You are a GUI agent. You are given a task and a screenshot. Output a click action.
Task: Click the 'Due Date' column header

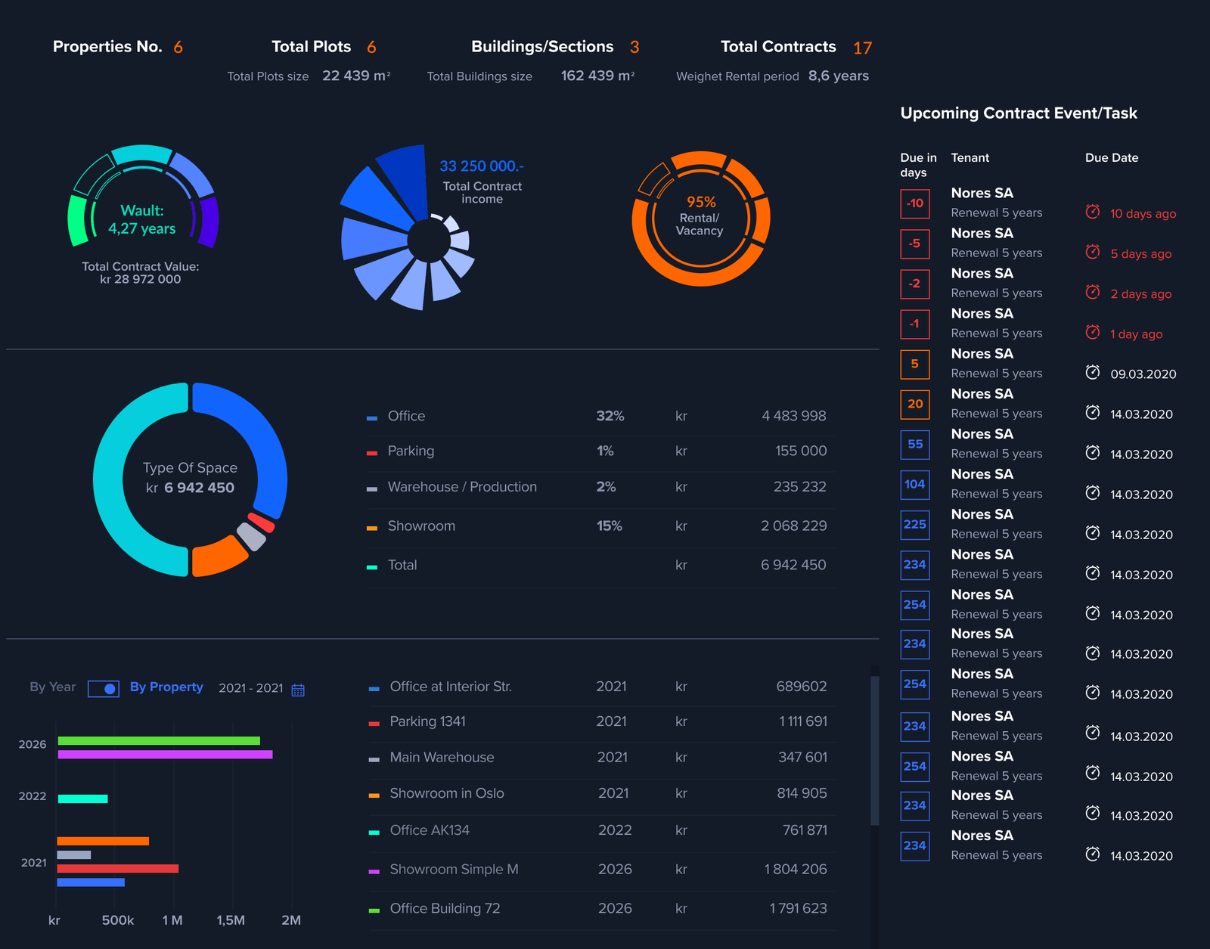tap(1112, 158)
